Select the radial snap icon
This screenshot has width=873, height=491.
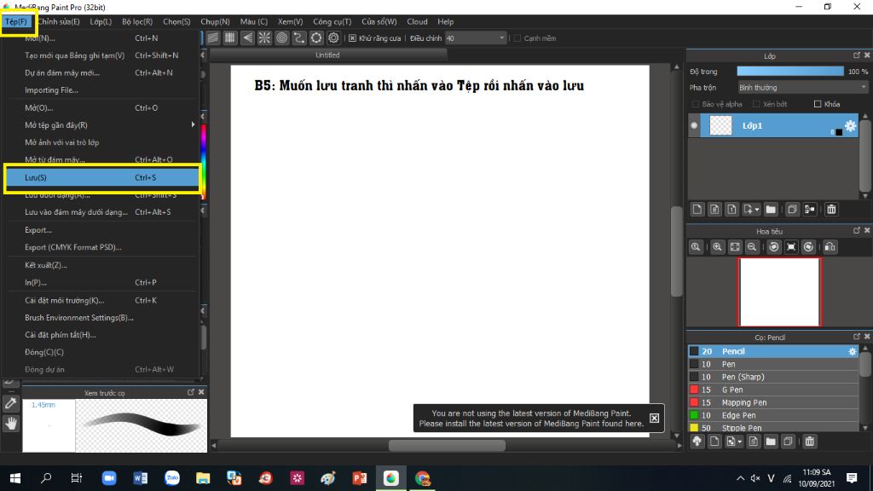(264, 38)
